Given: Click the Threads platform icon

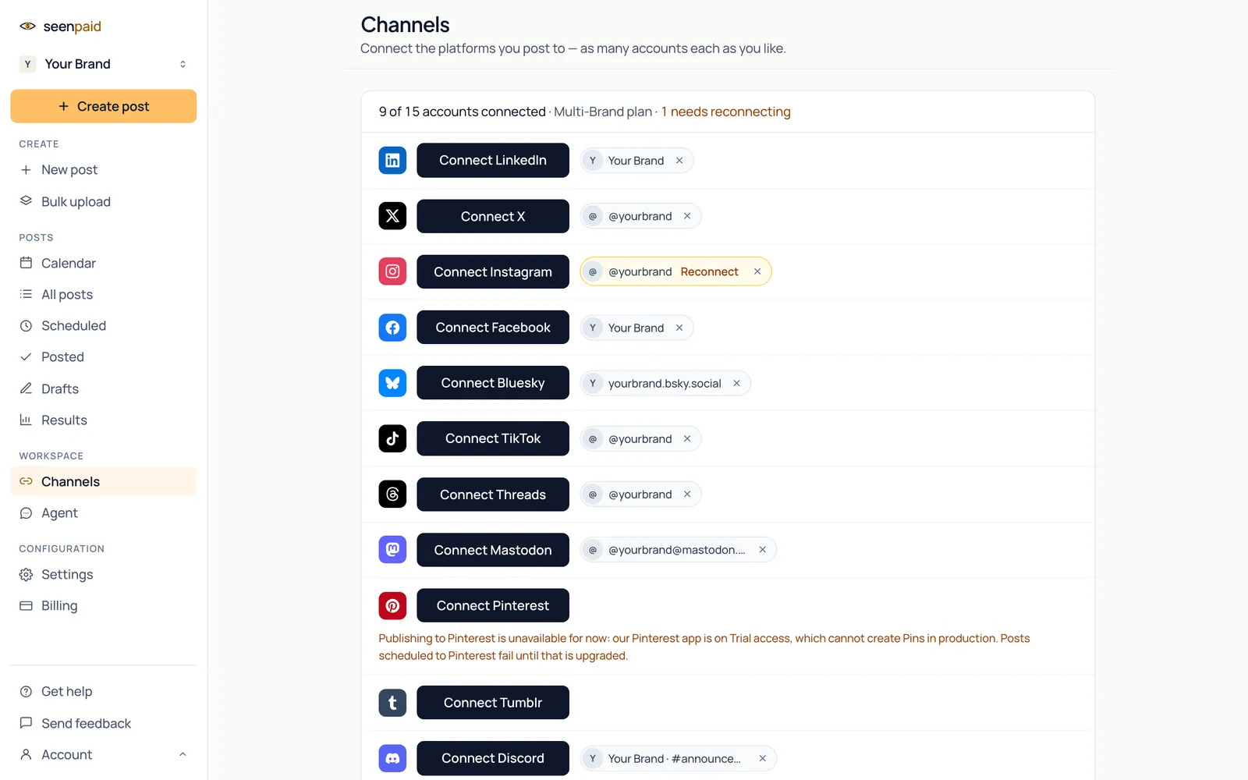Looking at the screenshot, I should pos(392,495).
